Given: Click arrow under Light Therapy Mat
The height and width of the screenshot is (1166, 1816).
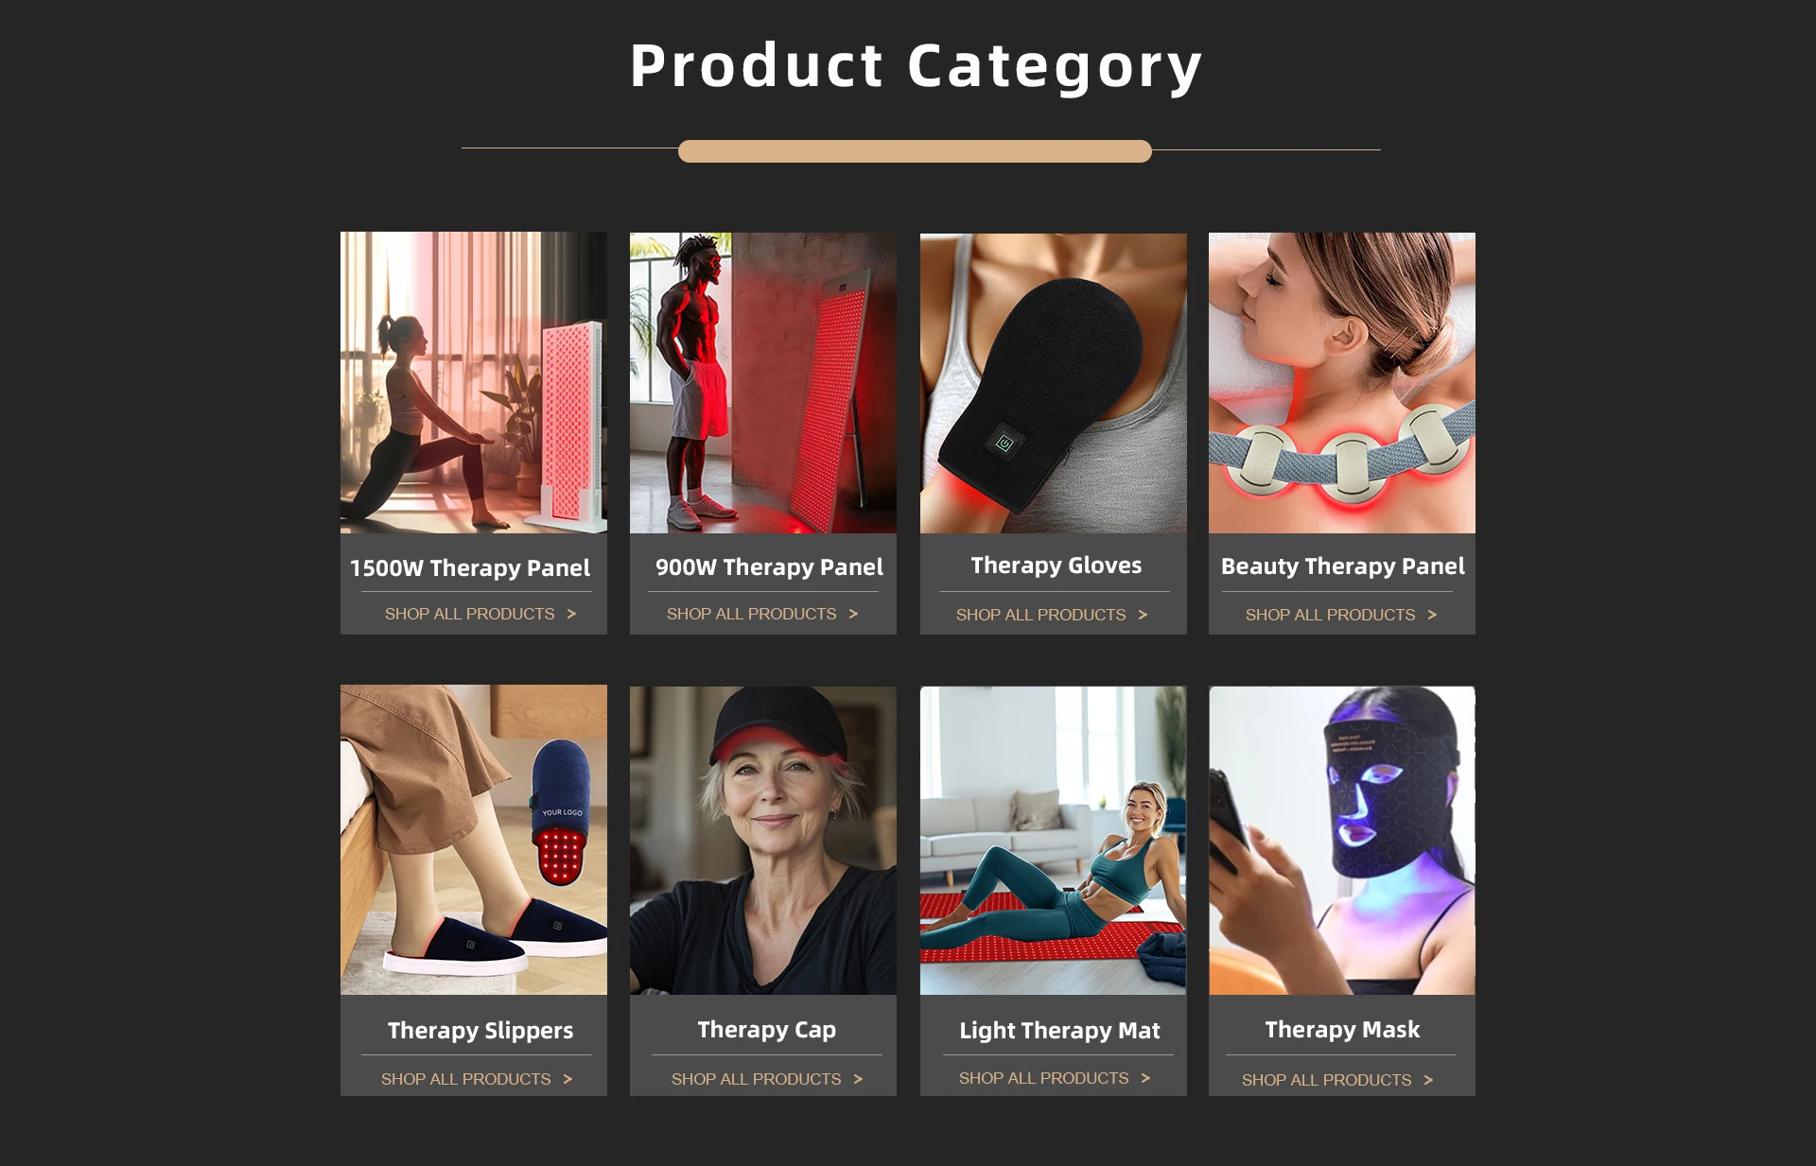Looking at the screenshot, I should [x=1145, y=1078].
